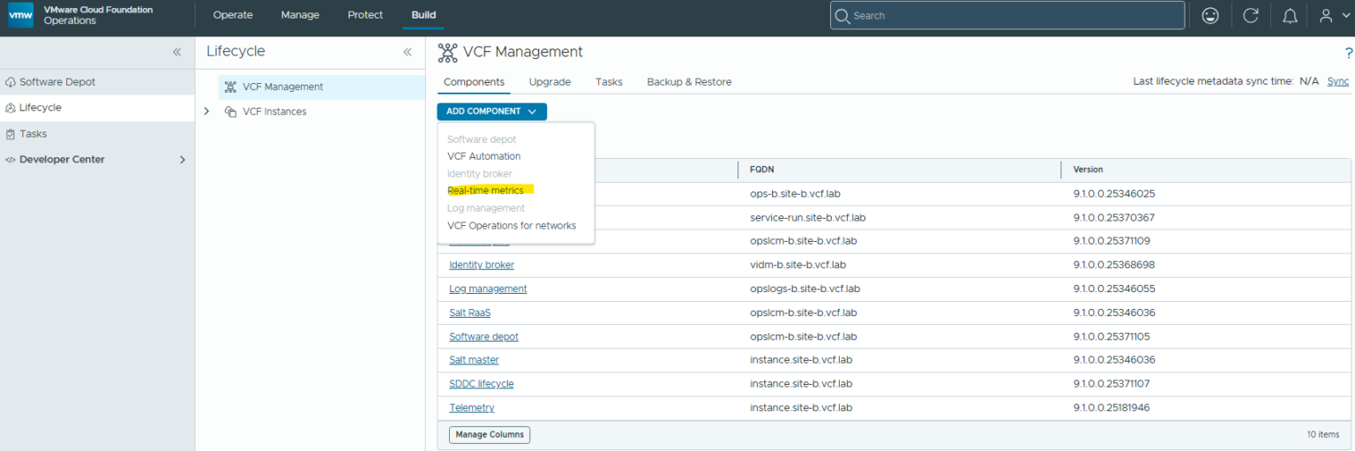Image resolution: width=1355 pixels, height=451 pixels.
Task: Expand the VCF Instances tree node
Action: point(206,111)
